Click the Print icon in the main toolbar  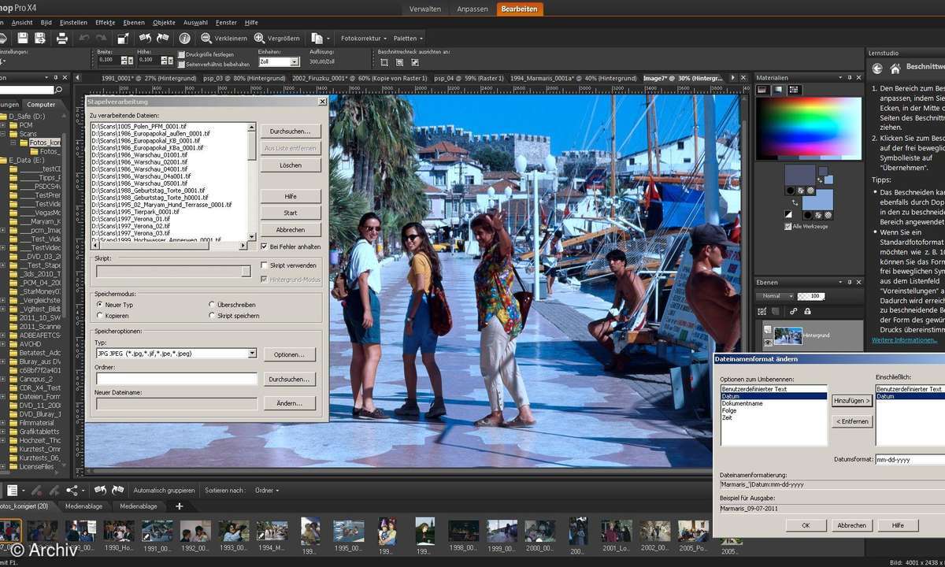point(61,38)
